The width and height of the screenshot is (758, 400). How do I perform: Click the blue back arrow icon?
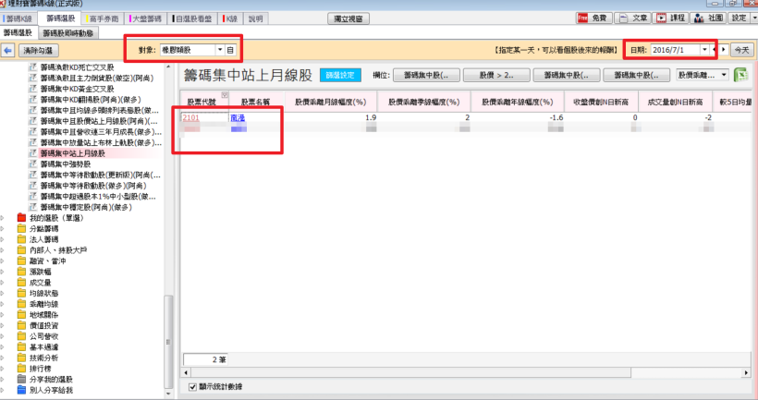click(7, 50)
